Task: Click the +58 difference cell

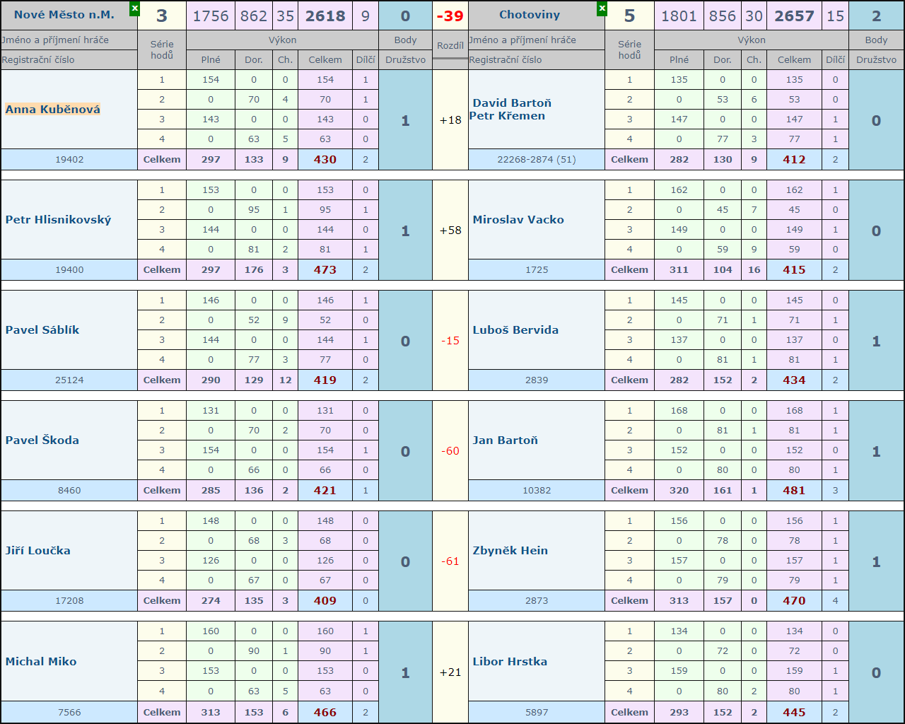Action: tap(450, 230)
